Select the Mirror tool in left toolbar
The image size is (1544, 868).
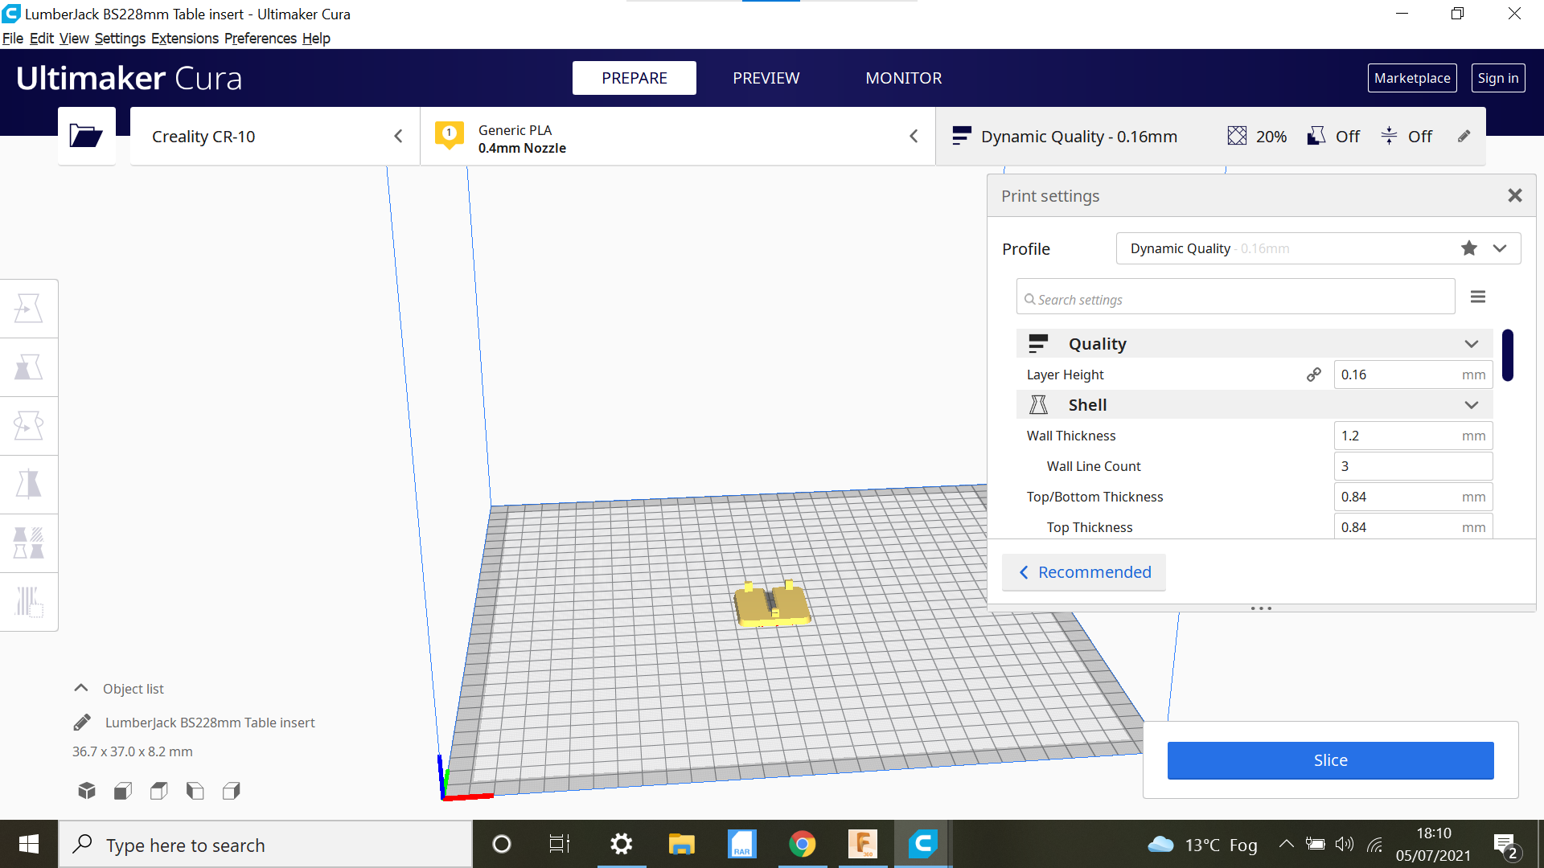click(x=29, y=484)
